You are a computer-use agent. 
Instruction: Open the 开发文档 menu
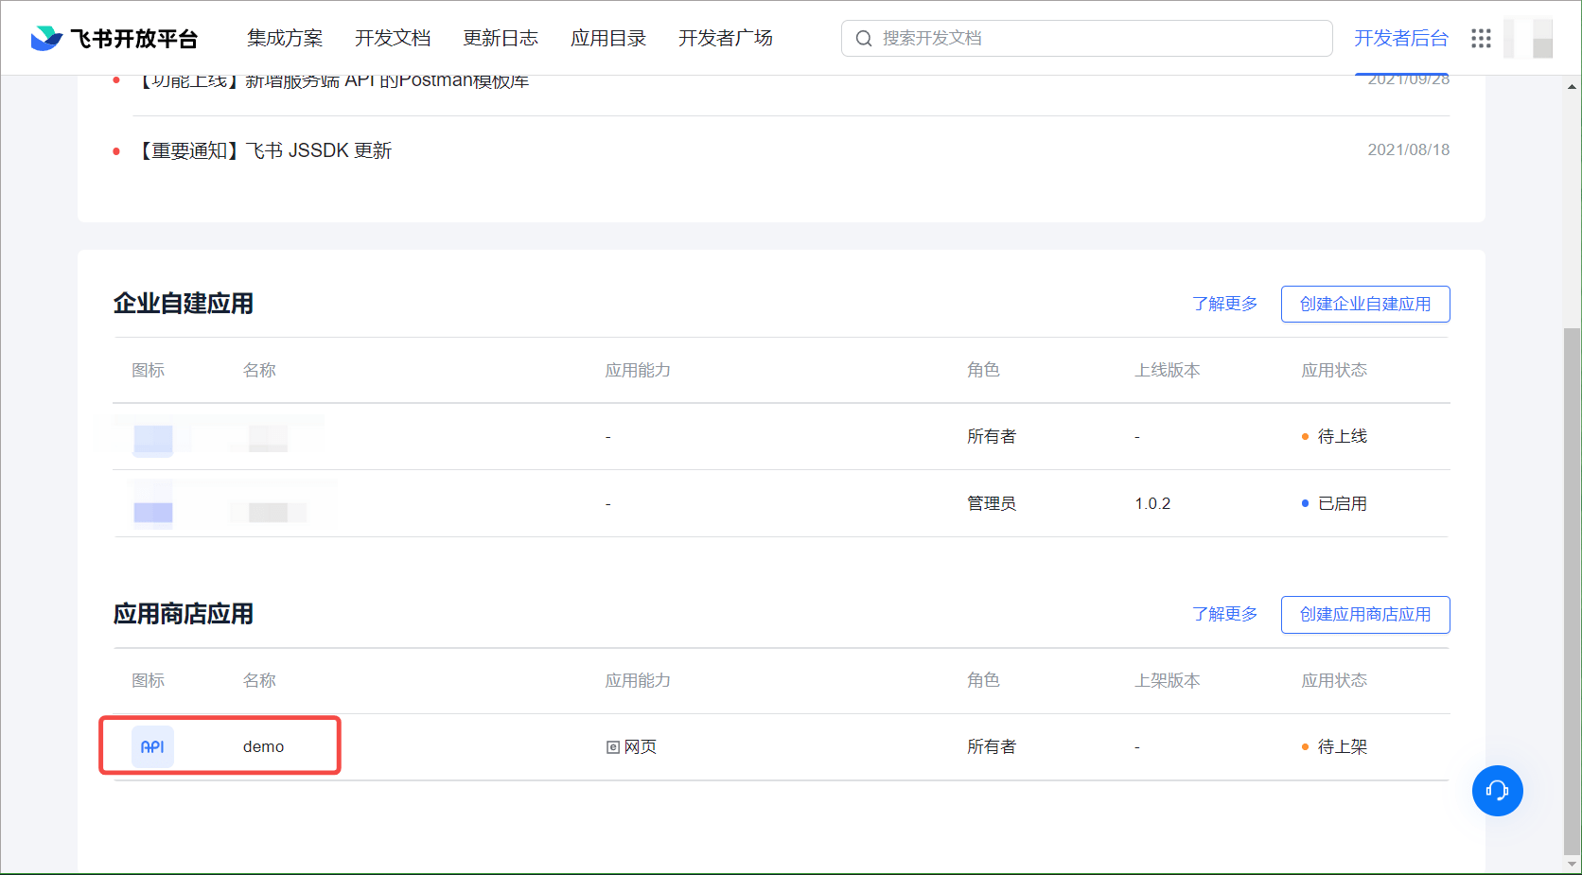point(393,38)
